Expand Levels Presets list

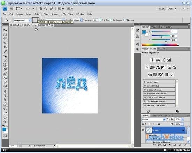[x=145, y=82]
